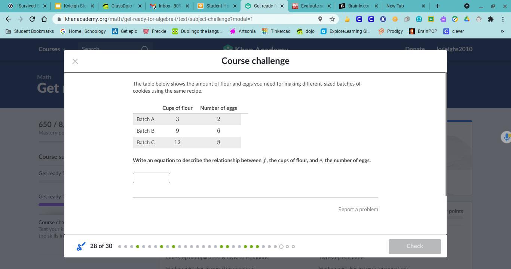This screenshot has width=511, height=269.
Task: Open the dojo bookmark
Action: 306,31
